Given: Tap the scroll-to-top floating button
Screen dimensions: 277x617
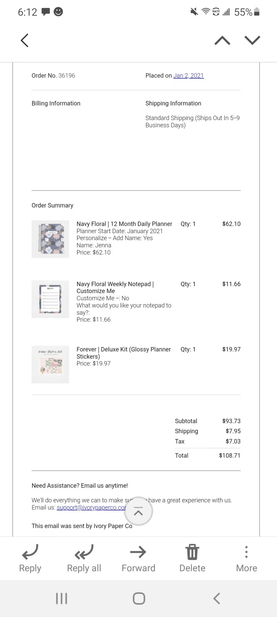Looking at the screenshot, I should pyautogui.click(x=138, y=511).
